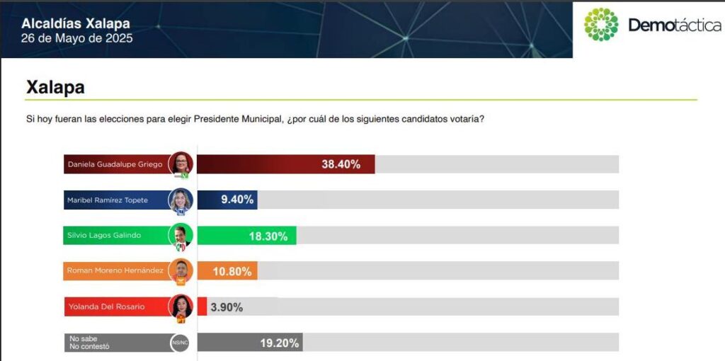
Task: Click Yolanda Del Rosario's candidate photo
Action: (181, 306)
